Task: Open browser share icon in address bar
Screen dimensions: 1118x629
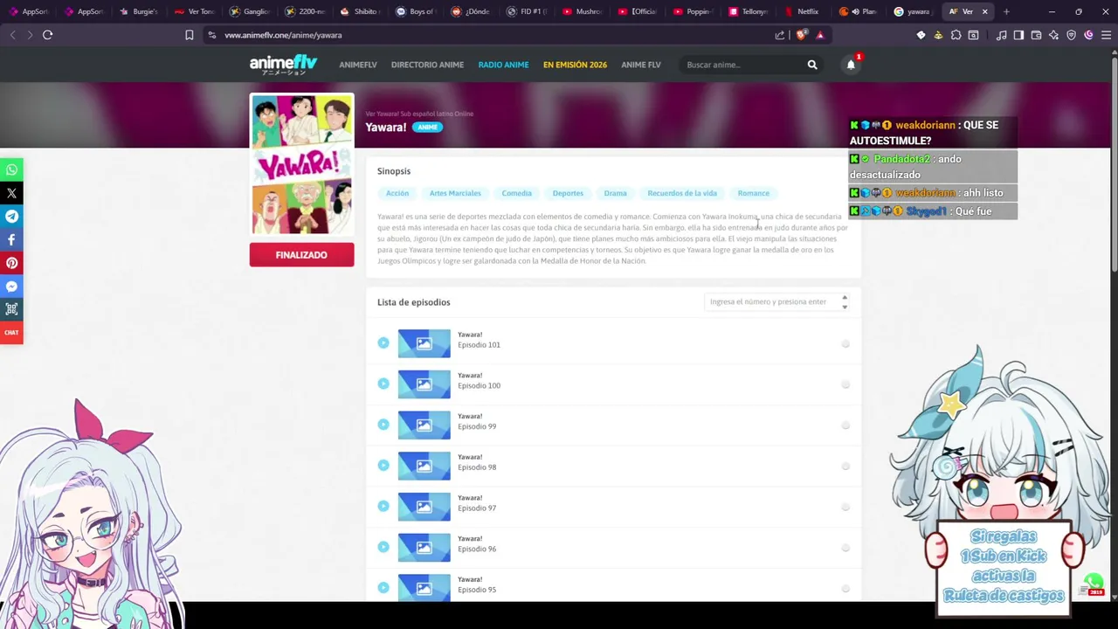Action: click(x=780, y=35)
